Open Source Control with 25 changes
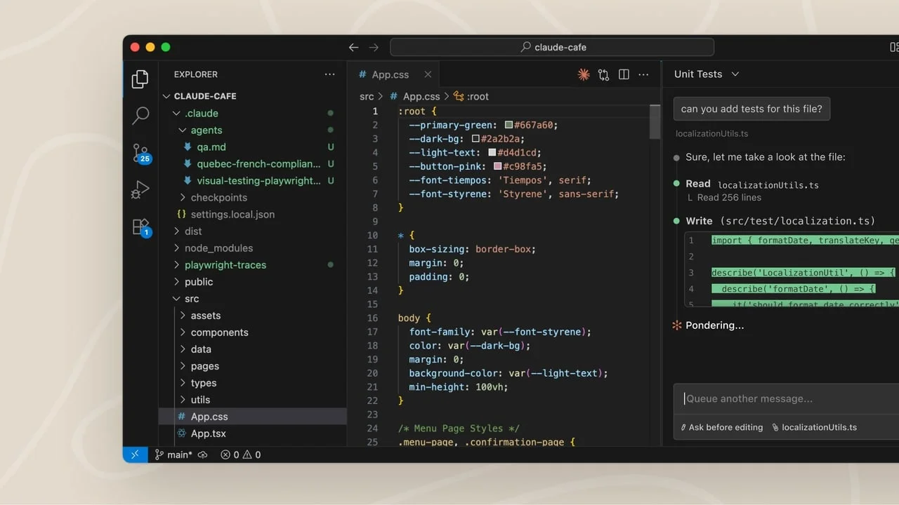 pos(141,153)
